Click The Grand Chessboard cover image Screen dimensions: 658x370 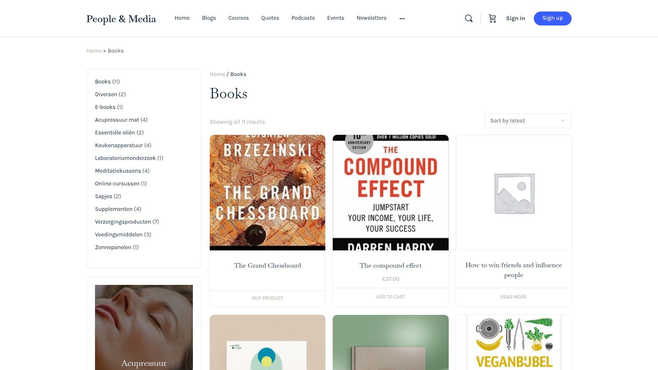(x=267, y=192)
